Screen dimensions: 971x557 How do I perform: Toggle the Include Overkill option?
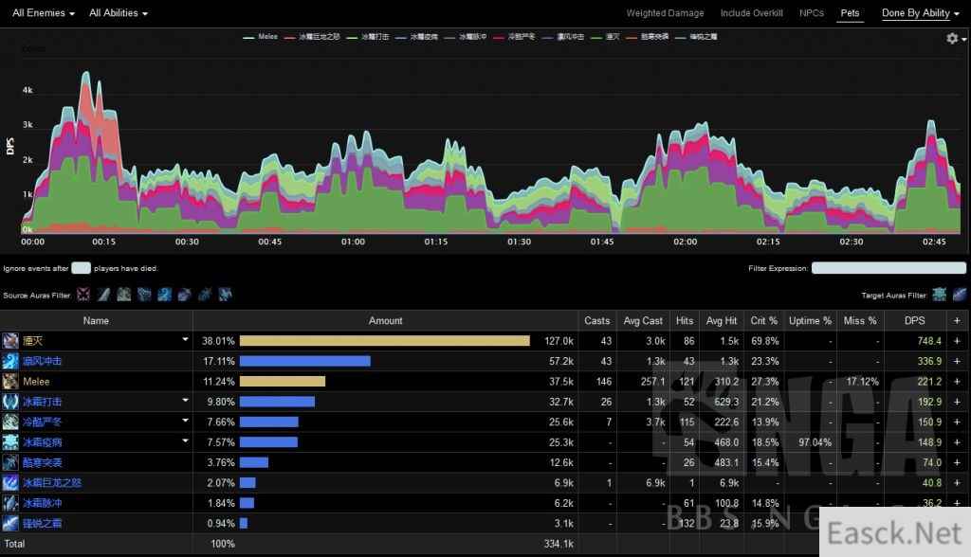(752, 13)
